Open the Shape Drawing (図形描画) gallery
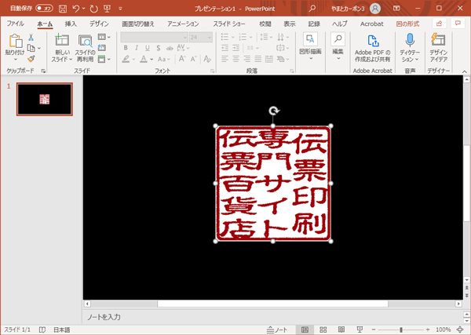471x335 pixels. (310, 41)
